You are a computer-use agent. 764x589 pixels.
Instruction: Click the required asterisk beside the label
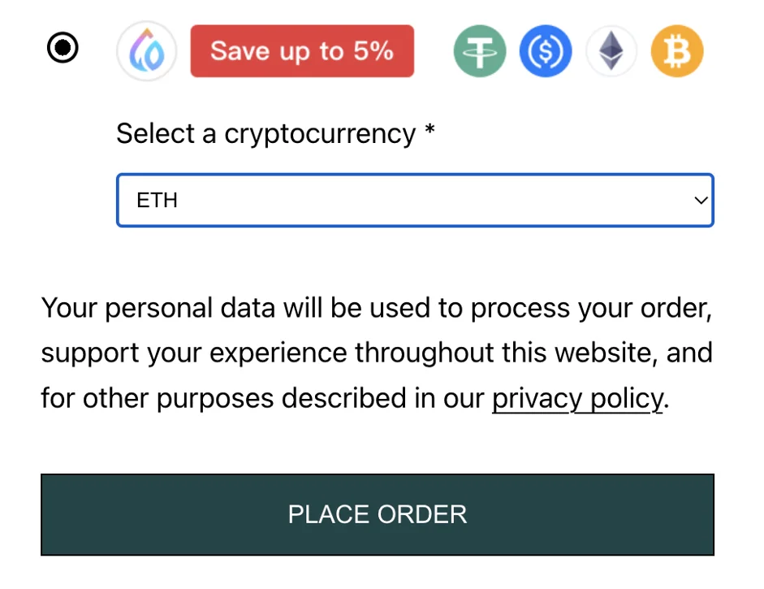tap(429, 132)
